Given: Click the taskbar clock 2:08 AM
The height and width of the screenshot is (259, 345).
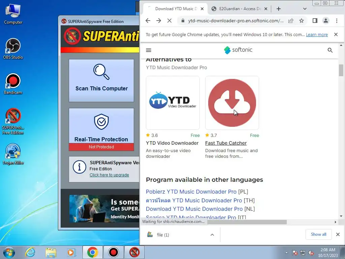Looking at the screenshot, I should tap(327, 250).
